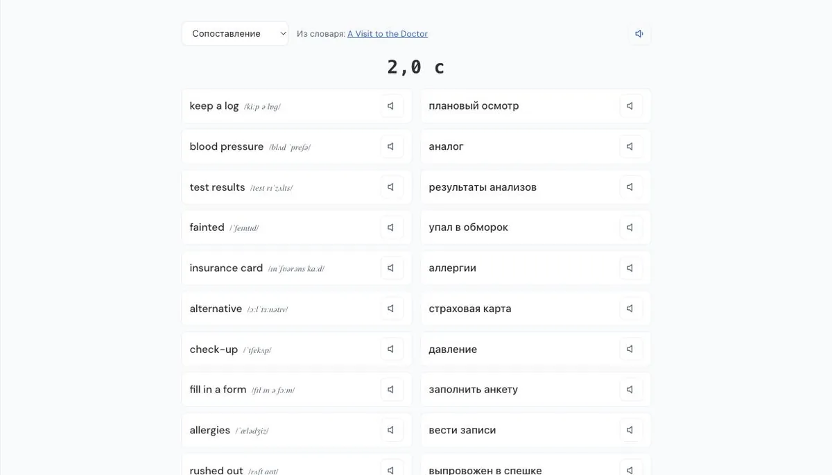Choose the "аллергии" translation card
The image size is (832, 475).
click(x=536, y=268)
